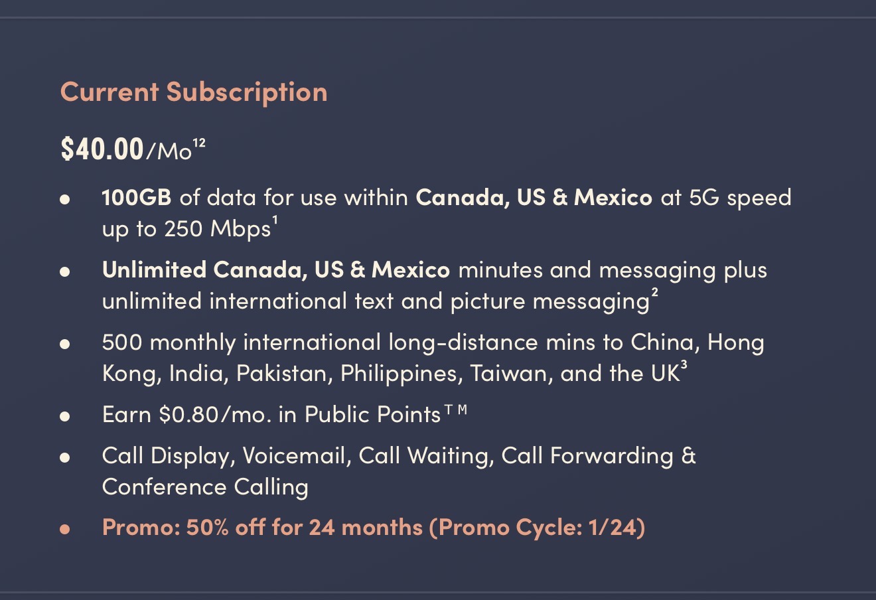The width and height of the screenshot is (876, 600).
Task: Click the bullet beside Earn Public Points
Action: [x=64, y=417]
